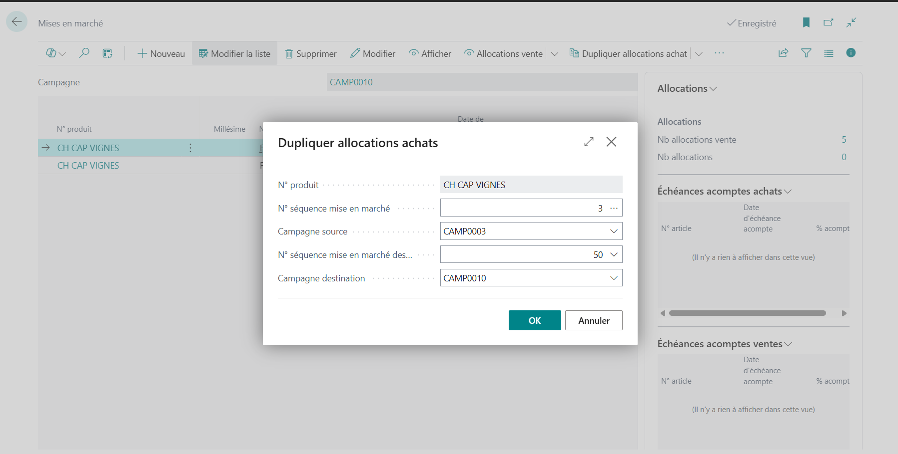Open Nb allocations value 0
This screenshot has height=454, width=898.
click(844, 157)
